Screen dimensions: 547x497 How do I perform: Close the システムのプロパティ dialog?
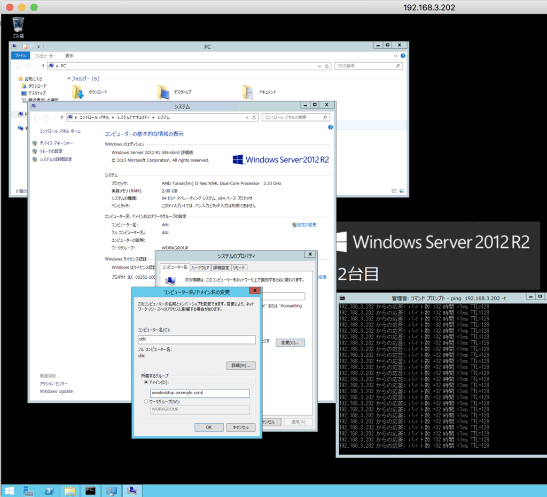[x=310, y=254]
